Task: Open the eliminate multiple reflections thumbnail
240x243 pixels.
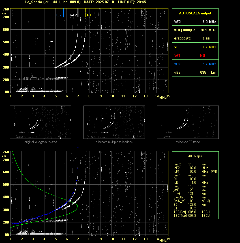Action: click(114, 122)
